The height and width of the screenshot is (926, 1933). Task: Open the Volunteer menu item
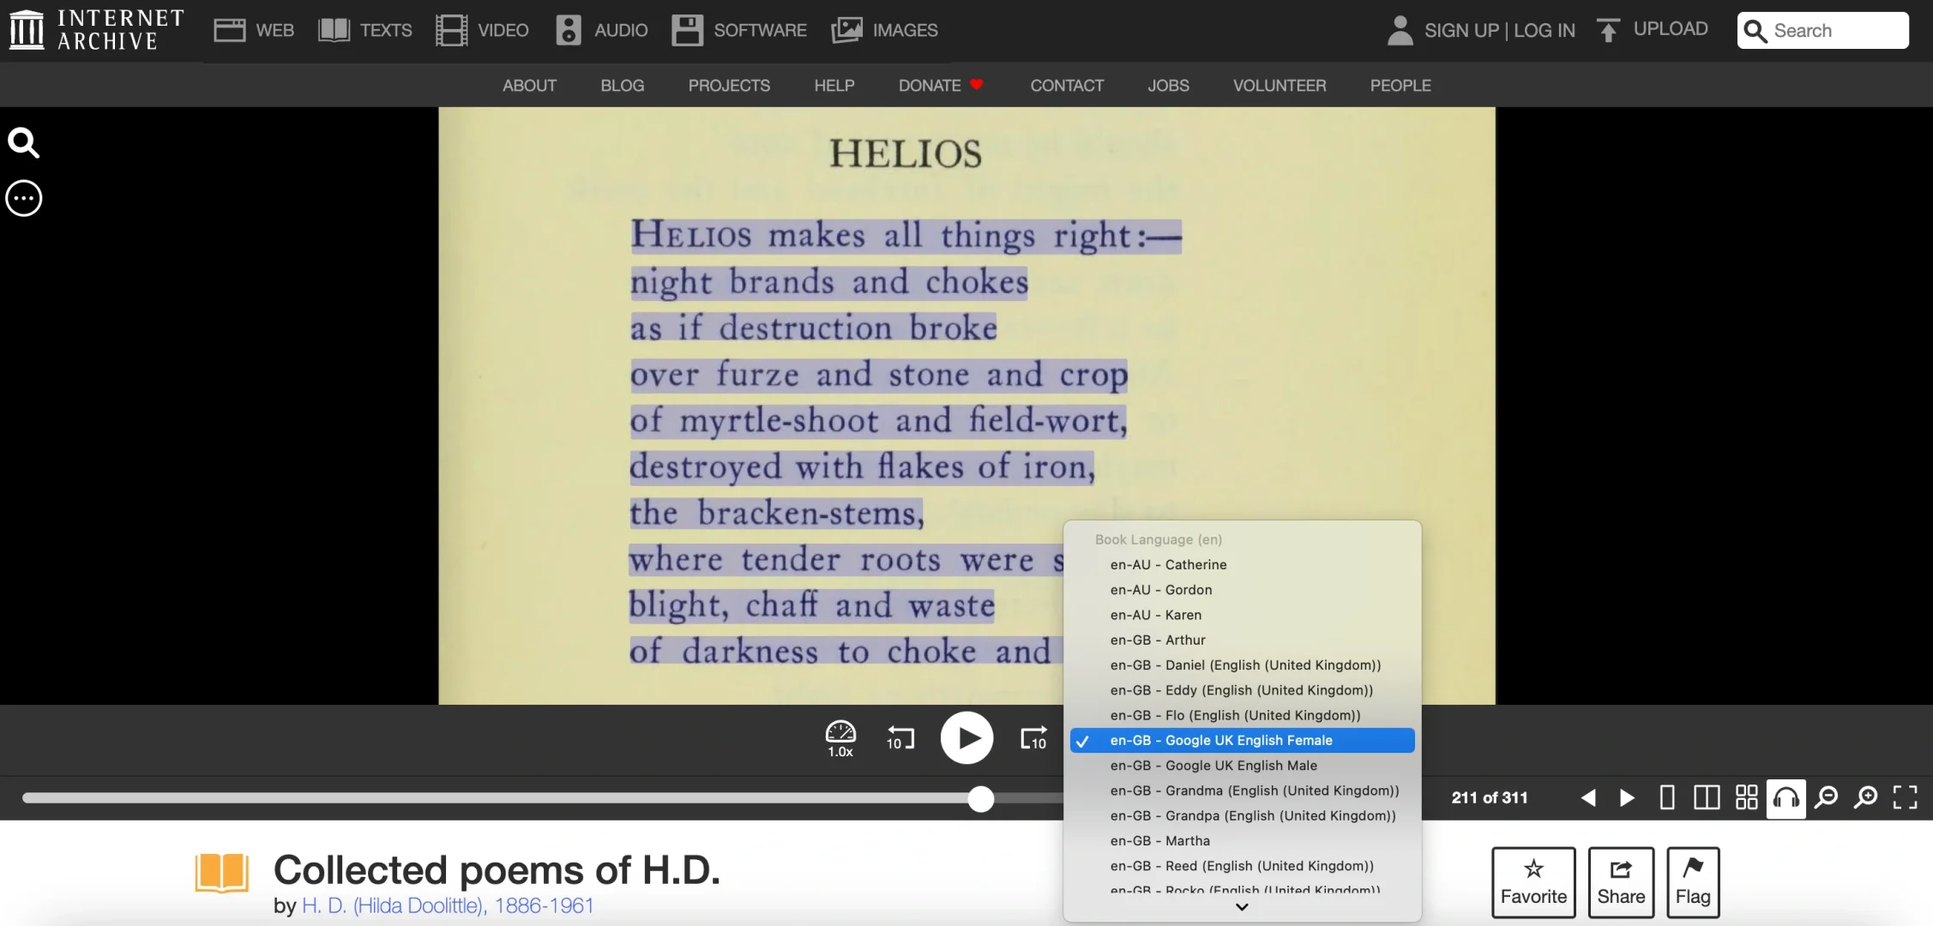(x=1280, y=86)
